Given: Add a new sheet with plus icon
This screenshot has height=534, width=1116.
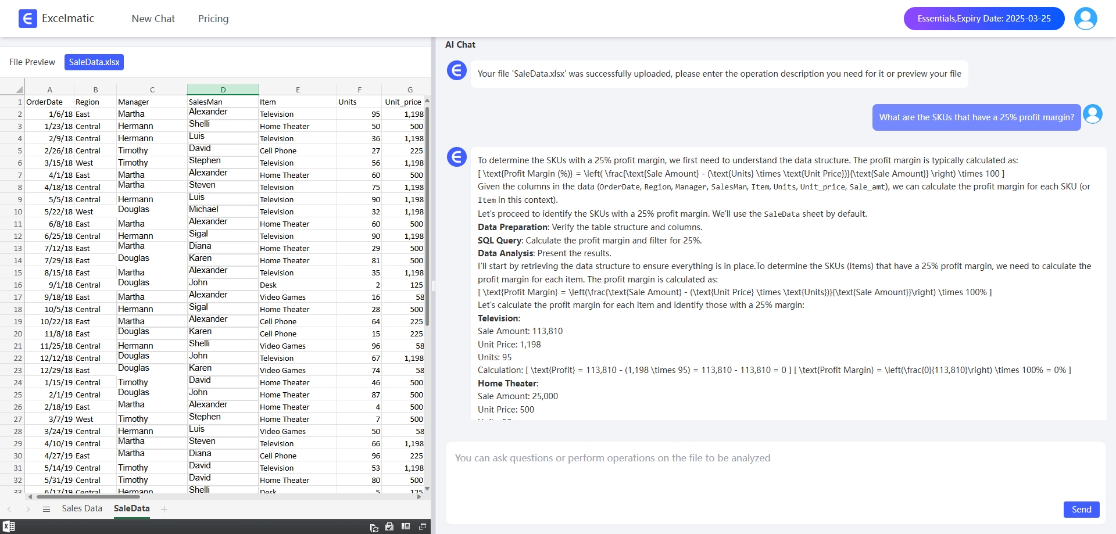Looking at the screenshot, I should pos(164,509).
